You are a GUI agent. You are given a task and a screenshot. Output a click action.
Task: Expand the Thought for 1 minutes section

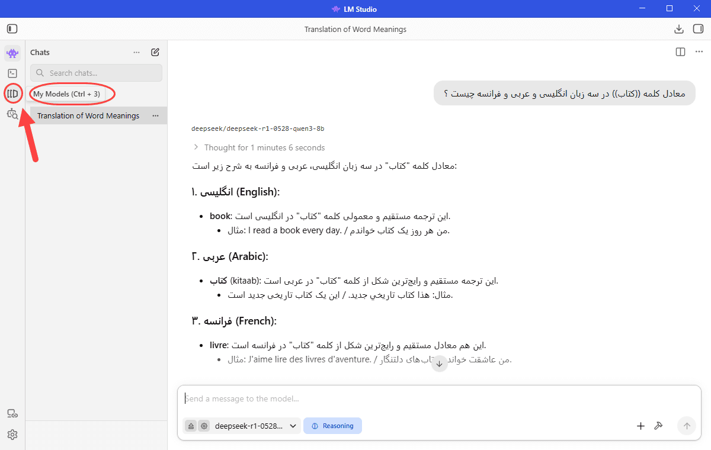(259, 147)
